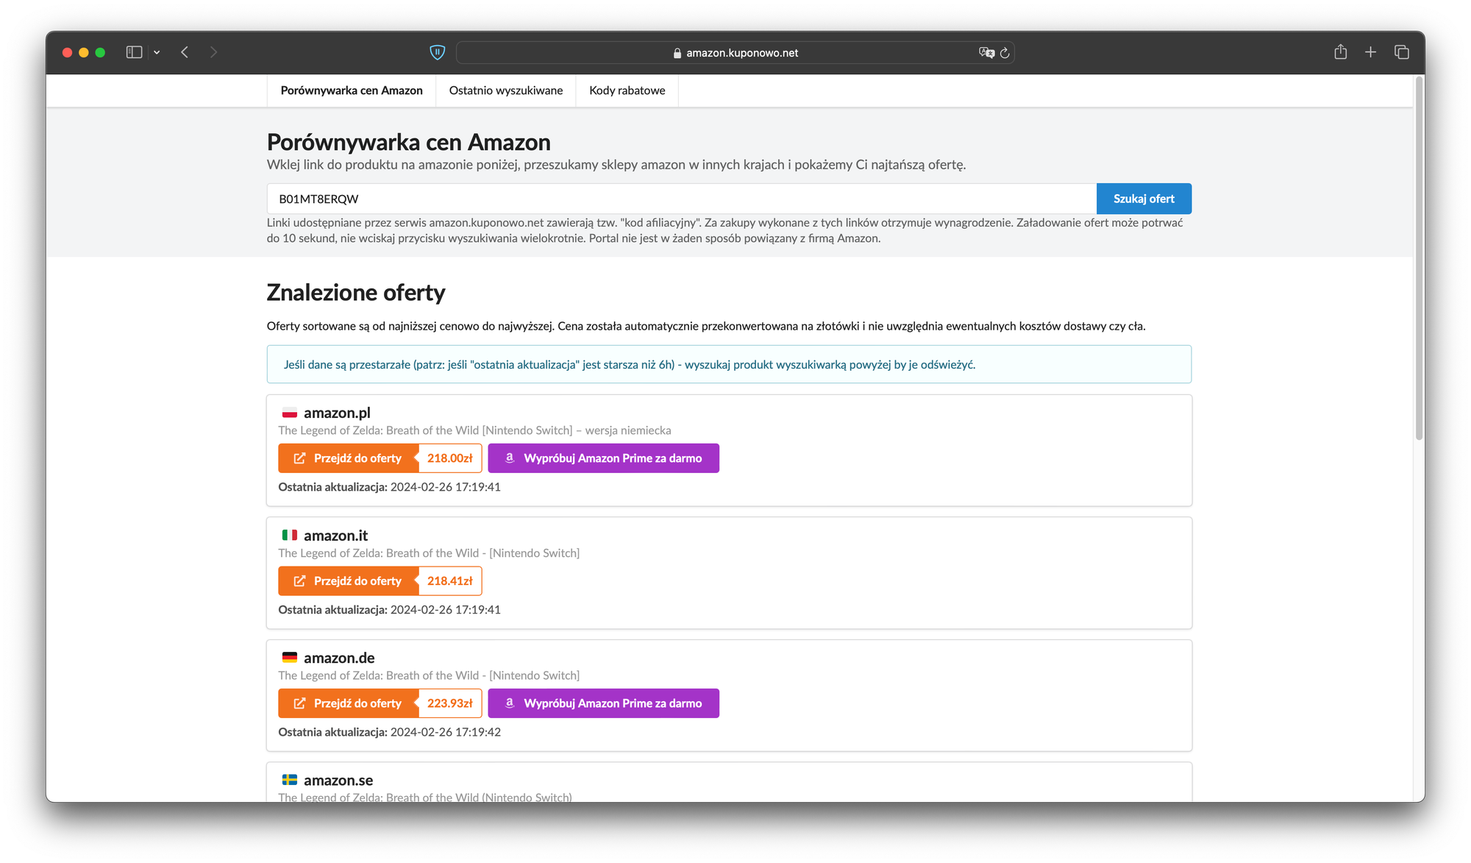Open the sidebar options dropdown chevron

point(157,52)
